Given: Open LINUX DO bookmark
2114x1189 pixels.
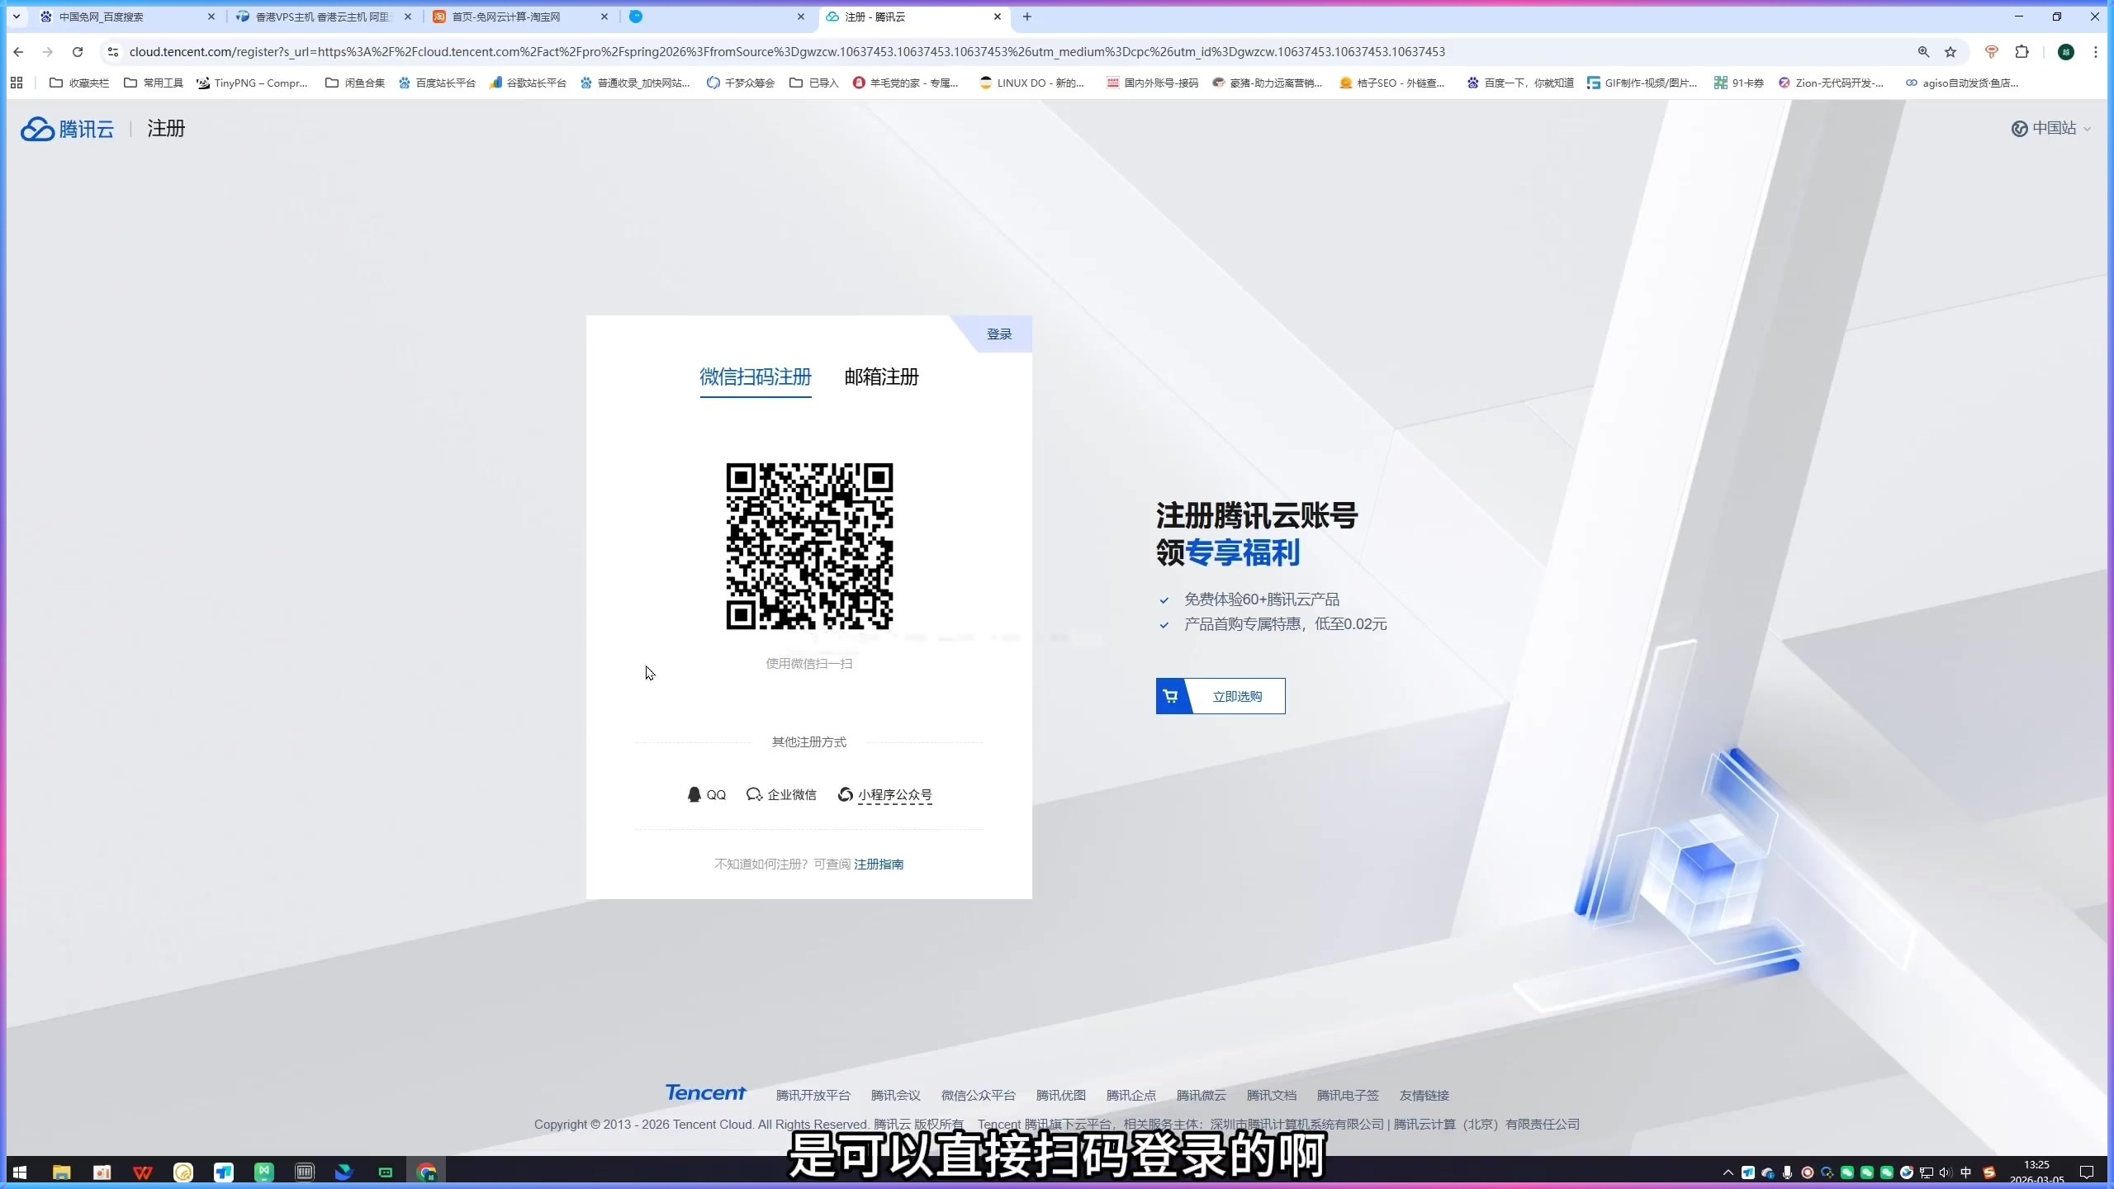Looking at the screenshot, I should coord(1031,83).
